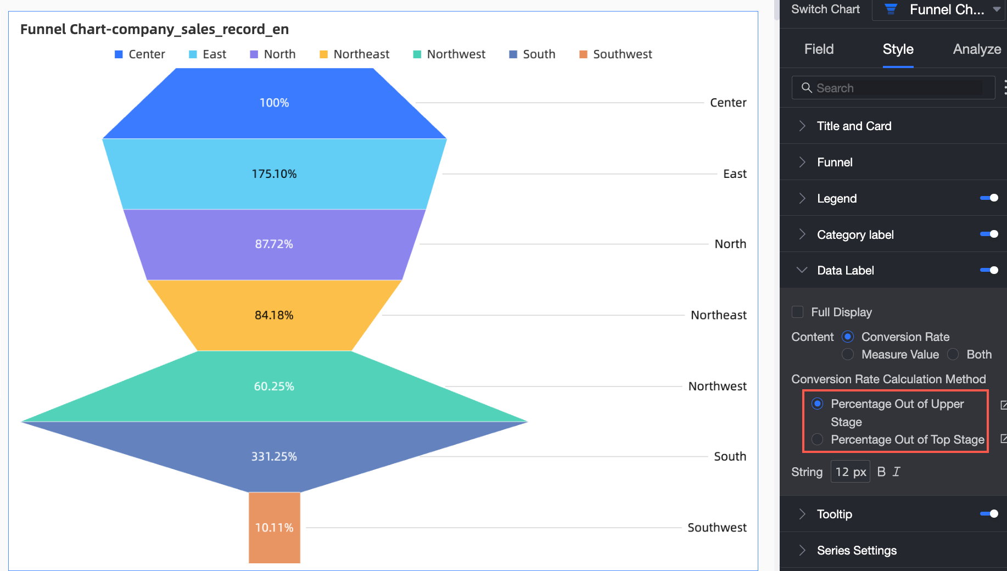
Task: Click the Italic I icon
Action: click(x=897, y=472)
